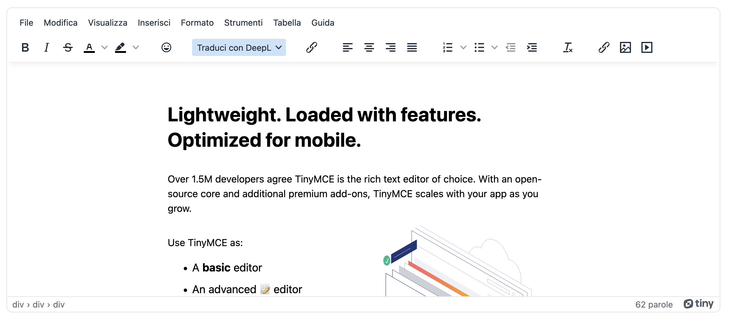Open the emoji picker

click(x=166, y=47)
